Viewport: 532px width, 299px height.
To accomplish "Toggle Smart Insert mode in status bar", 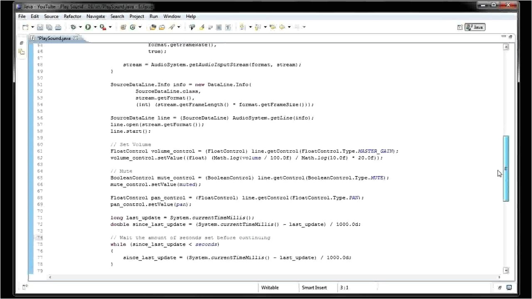I will 314,287.
